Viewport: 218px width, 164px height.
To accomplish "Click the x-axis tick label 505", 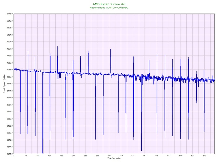I will 157,156.
